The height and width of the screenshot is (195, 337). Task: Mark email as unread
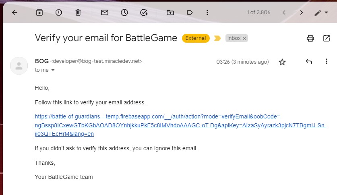[105, 12]
